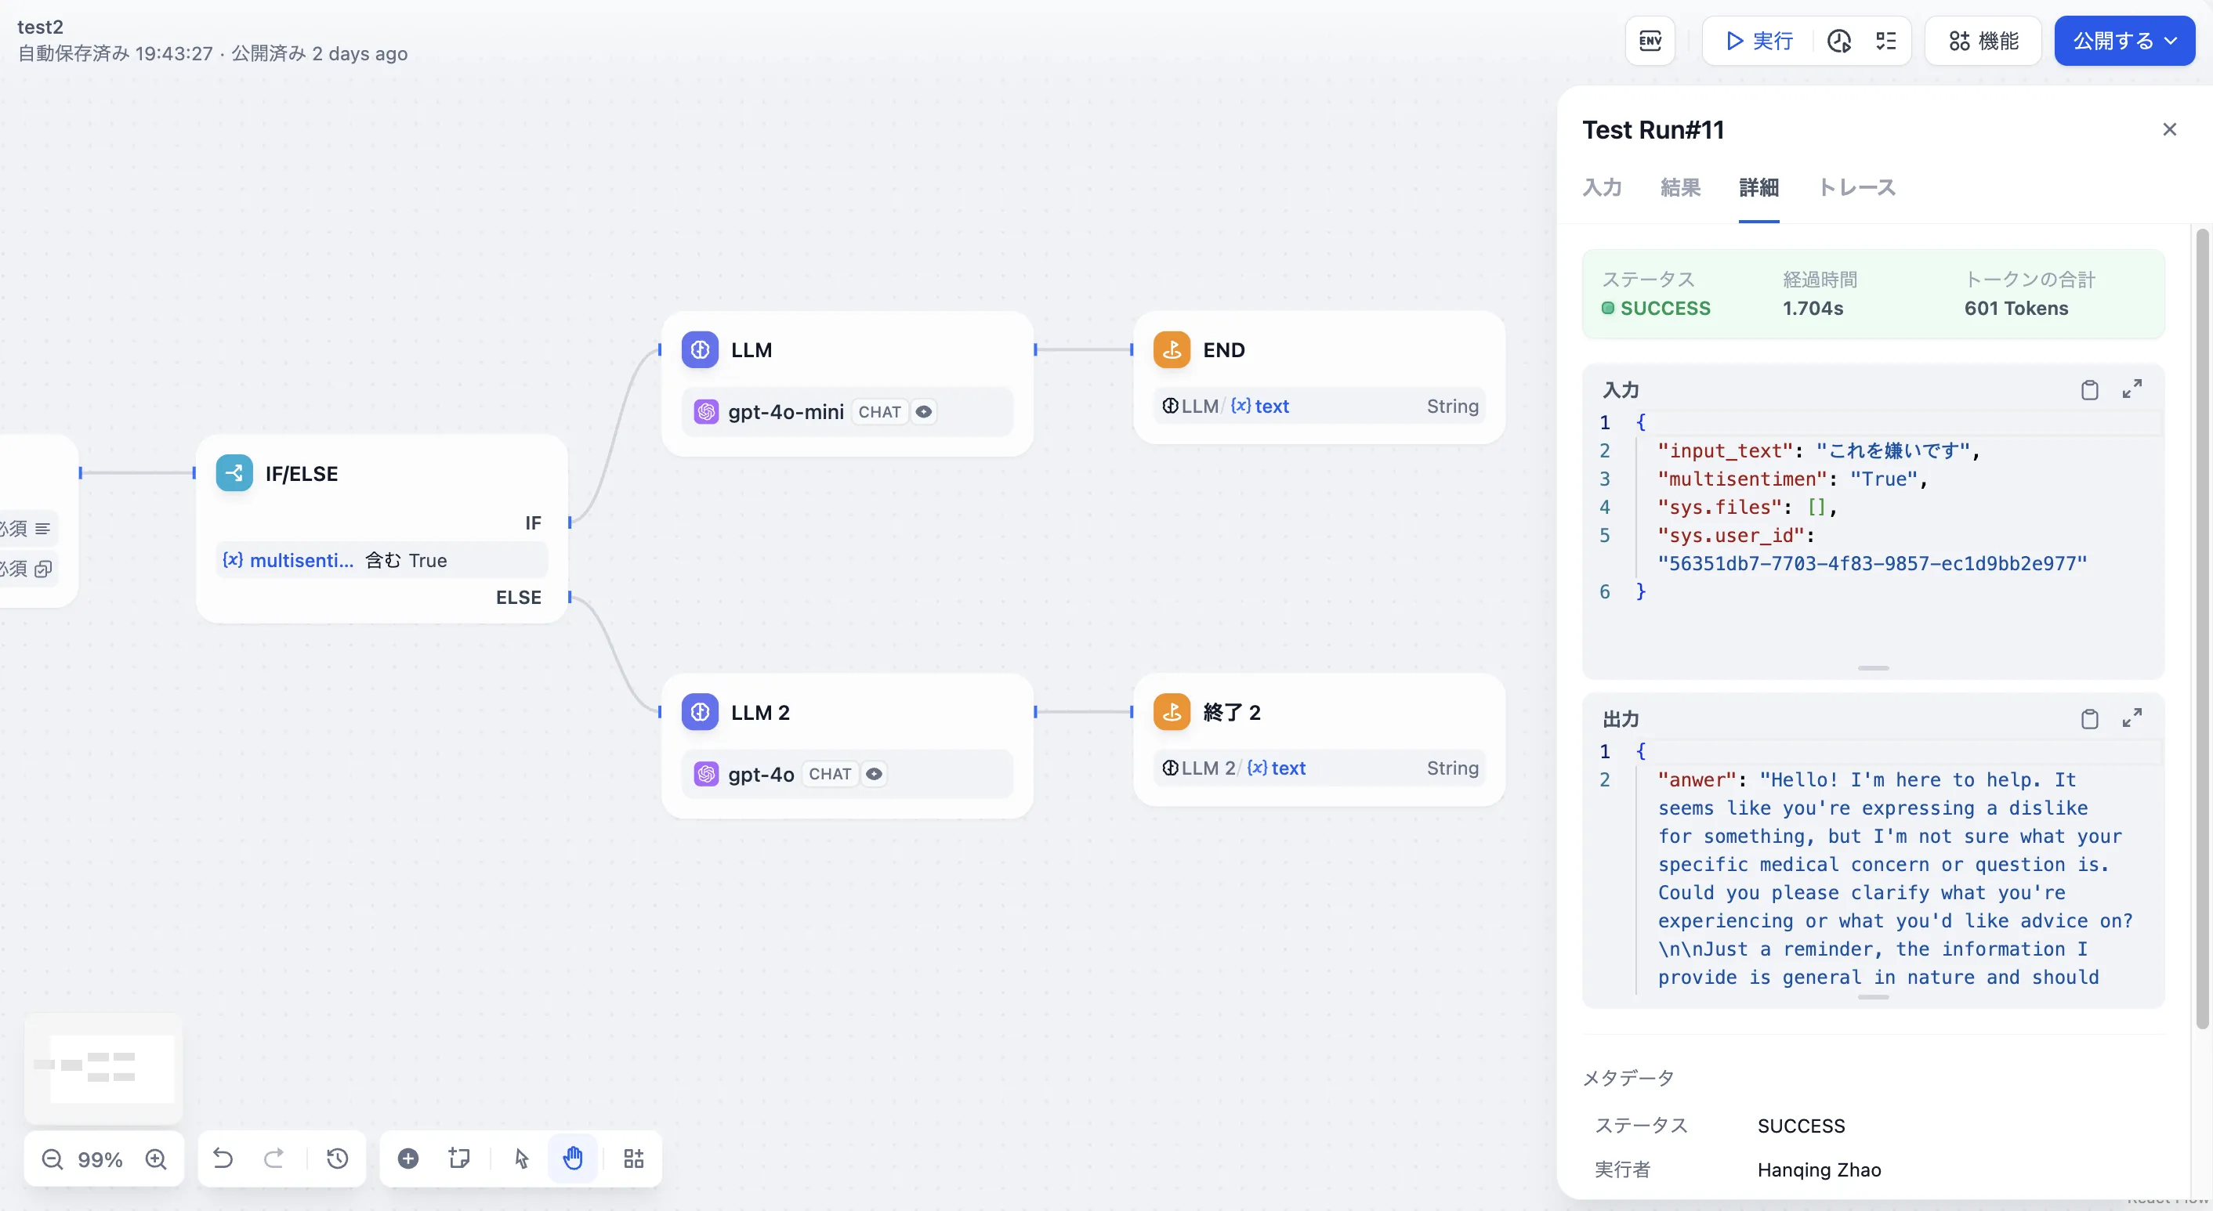Switch to the 結果 tab

click(1679, 187)
